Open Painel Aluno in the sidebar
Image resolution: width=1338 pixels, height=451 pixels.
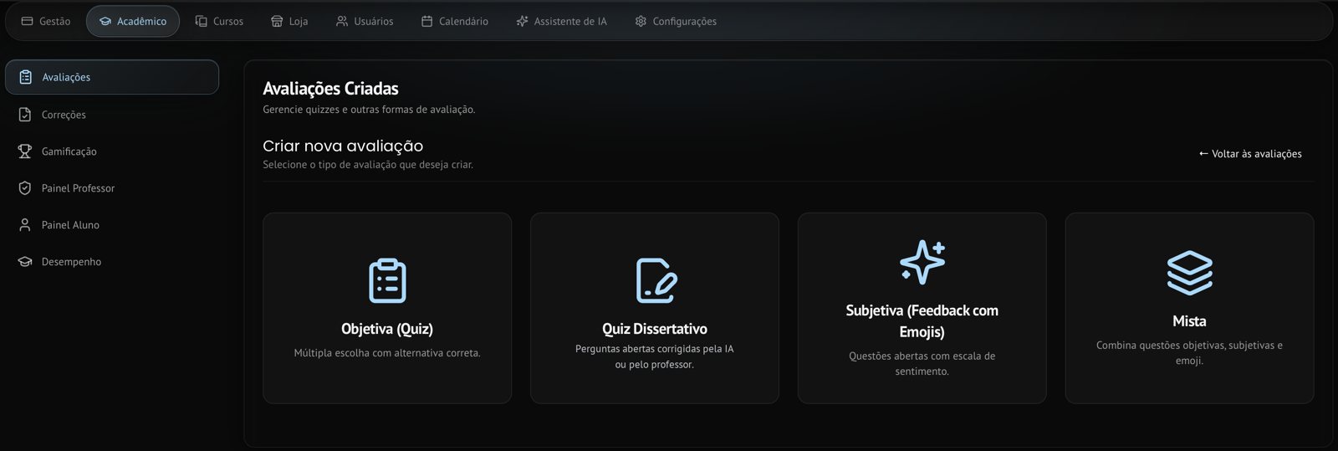[x=112, y=225]
